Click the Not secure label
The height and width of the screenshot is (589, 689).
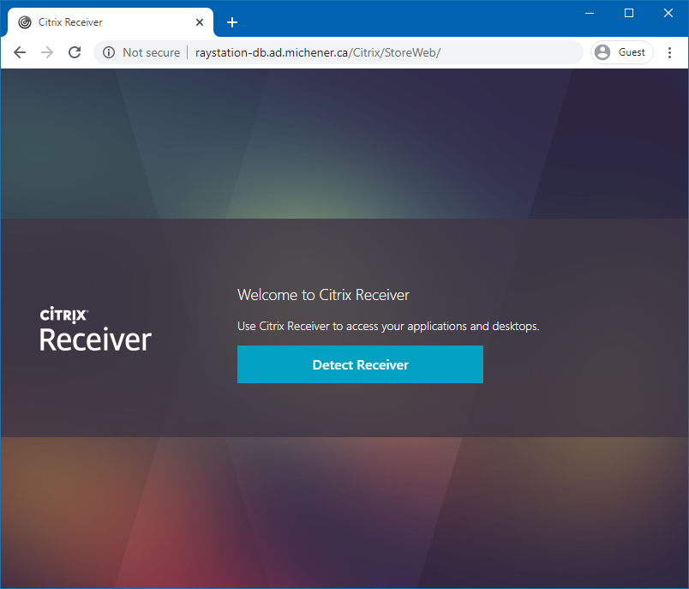151,52
